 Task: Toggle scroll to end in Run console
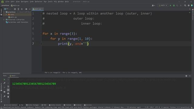point(8,90)
